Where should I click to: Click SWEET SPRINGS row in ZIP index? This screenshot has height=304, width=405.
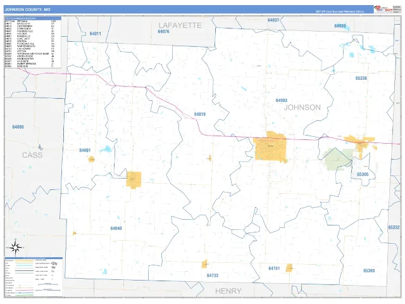(x=30, y=63)
